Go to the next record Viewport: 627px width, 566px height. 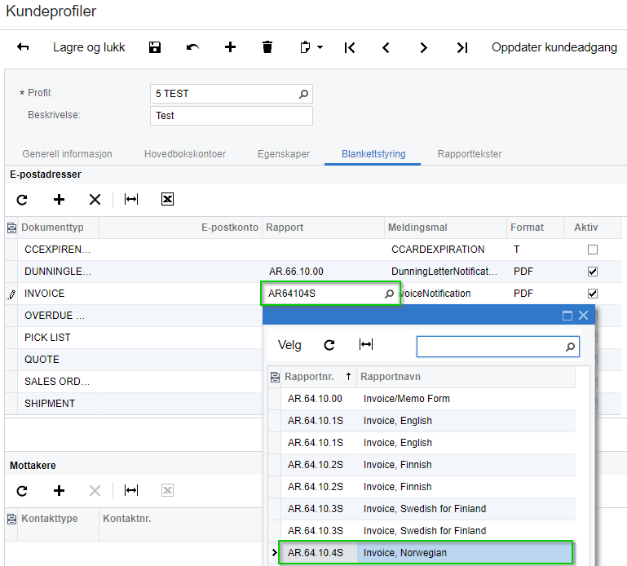click(423, 47)
